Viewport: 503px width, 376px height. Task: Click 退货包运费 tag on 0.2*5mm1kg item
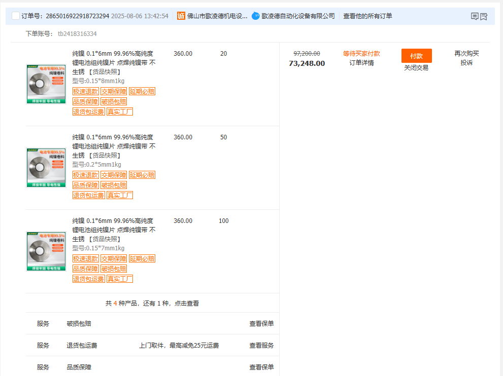88,196
